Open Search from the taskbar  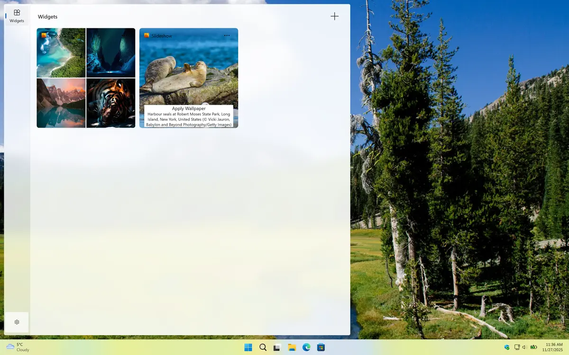pos(262,347)
